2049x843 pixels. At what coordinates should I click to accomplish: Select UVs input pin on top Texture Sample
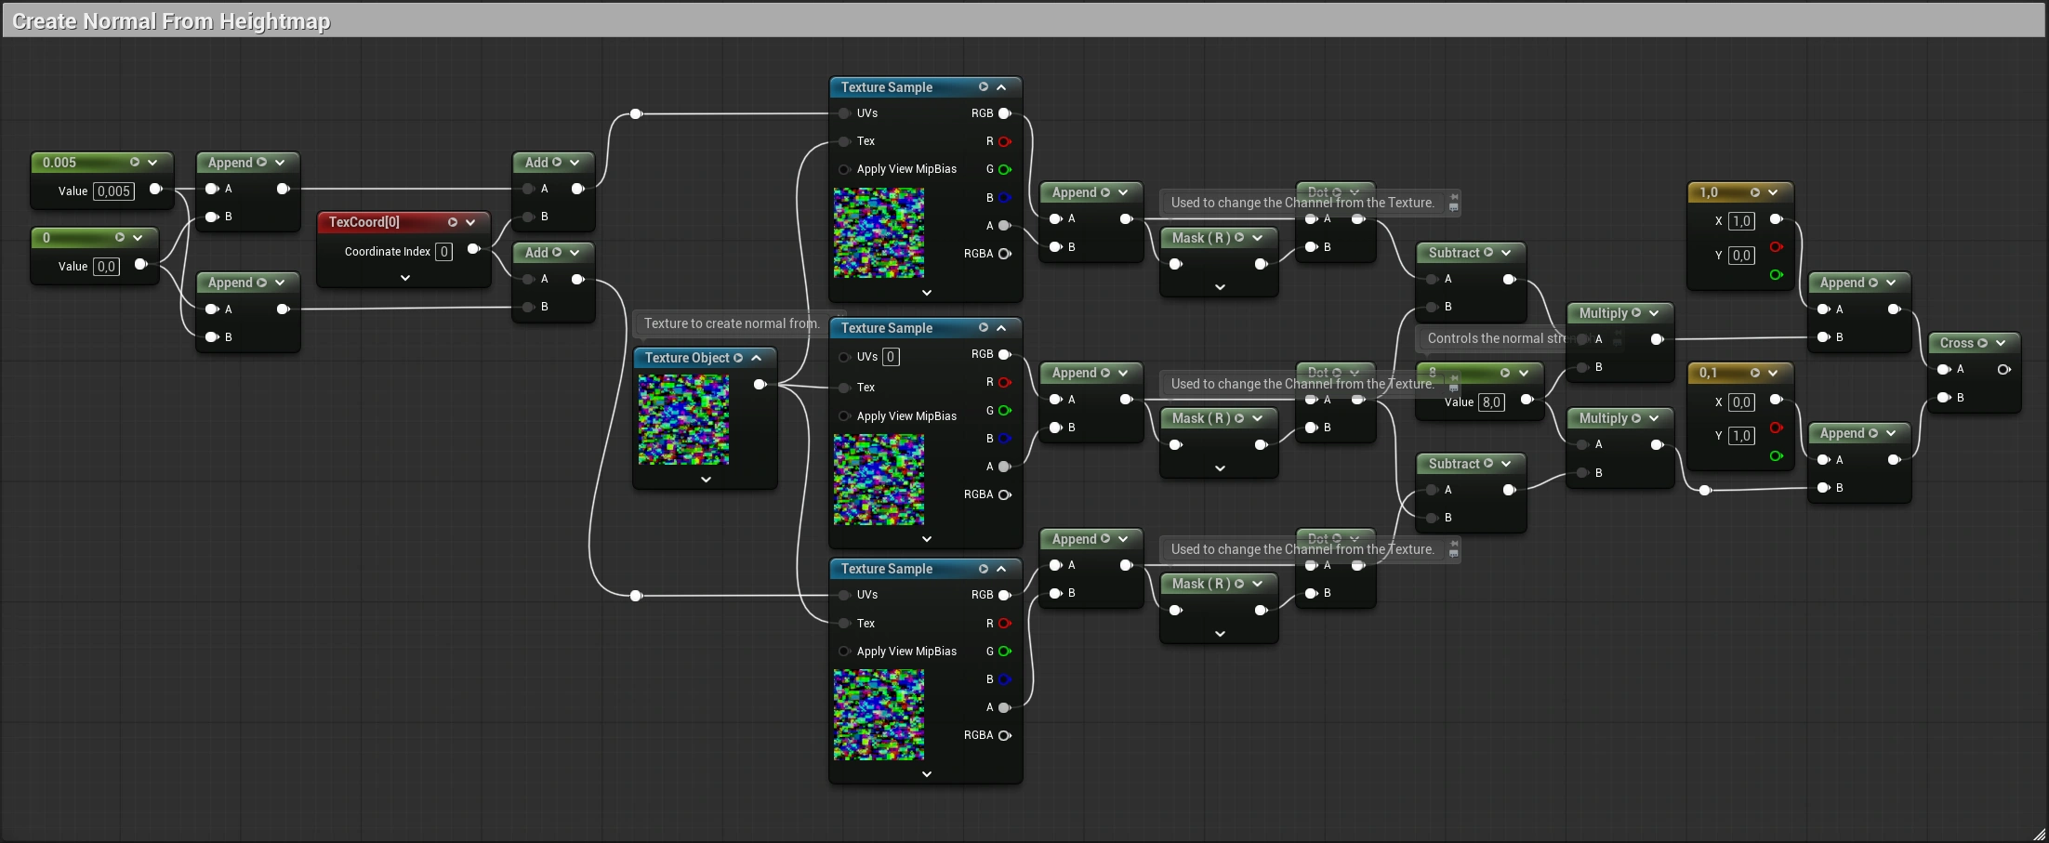click(x=844, y=113)
